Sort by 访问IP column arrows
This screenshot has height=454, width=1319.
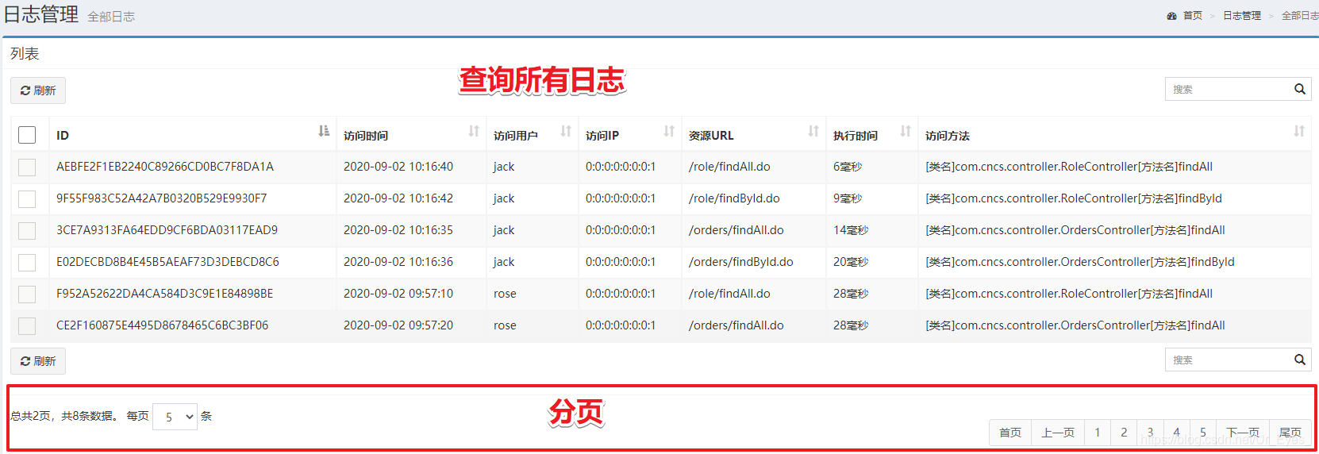669,131
